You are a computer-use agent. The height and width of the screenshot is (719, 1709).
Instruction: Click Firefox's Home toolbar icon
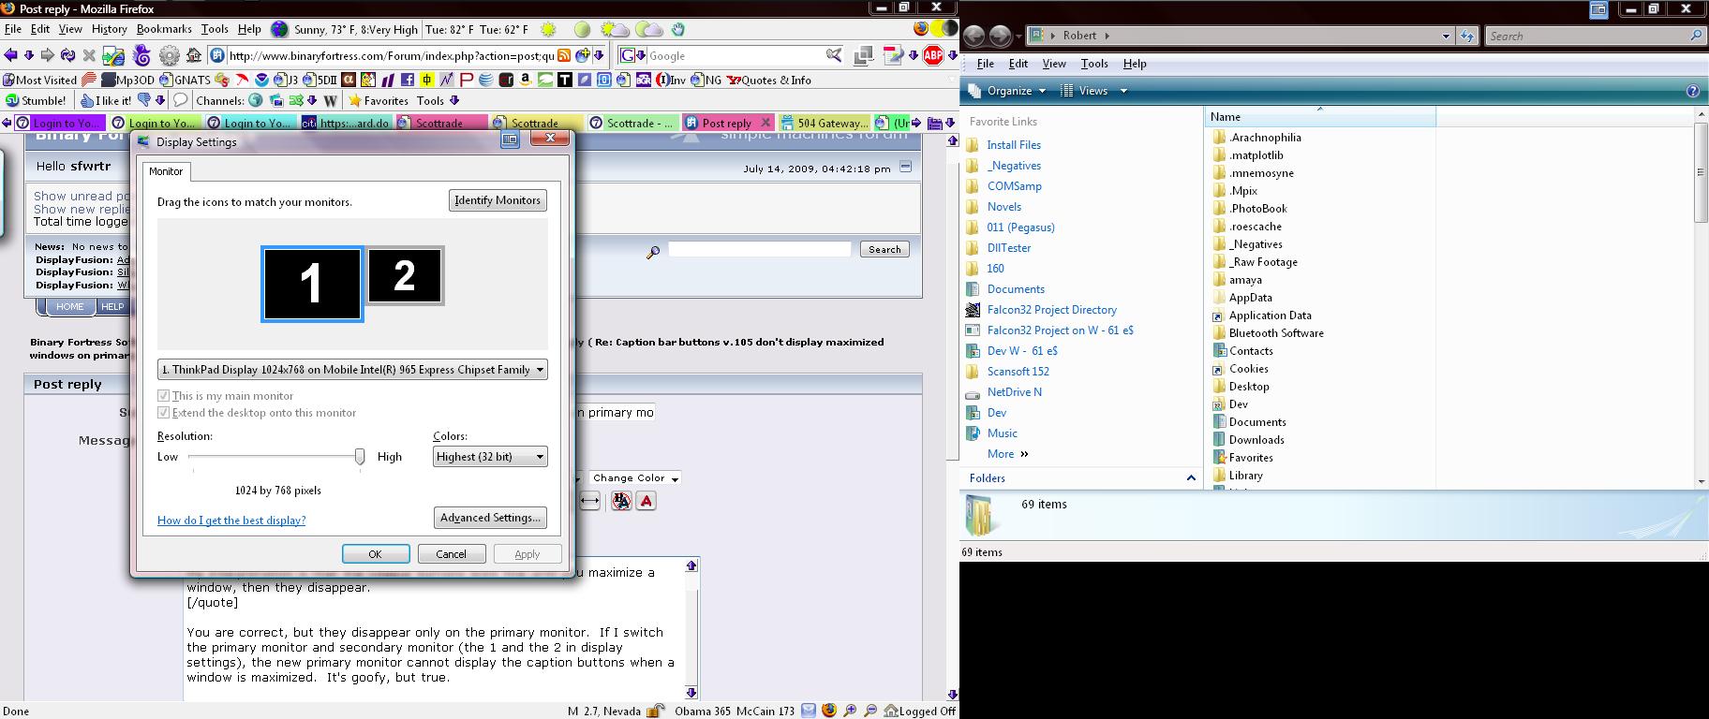[x=194, y=56]
